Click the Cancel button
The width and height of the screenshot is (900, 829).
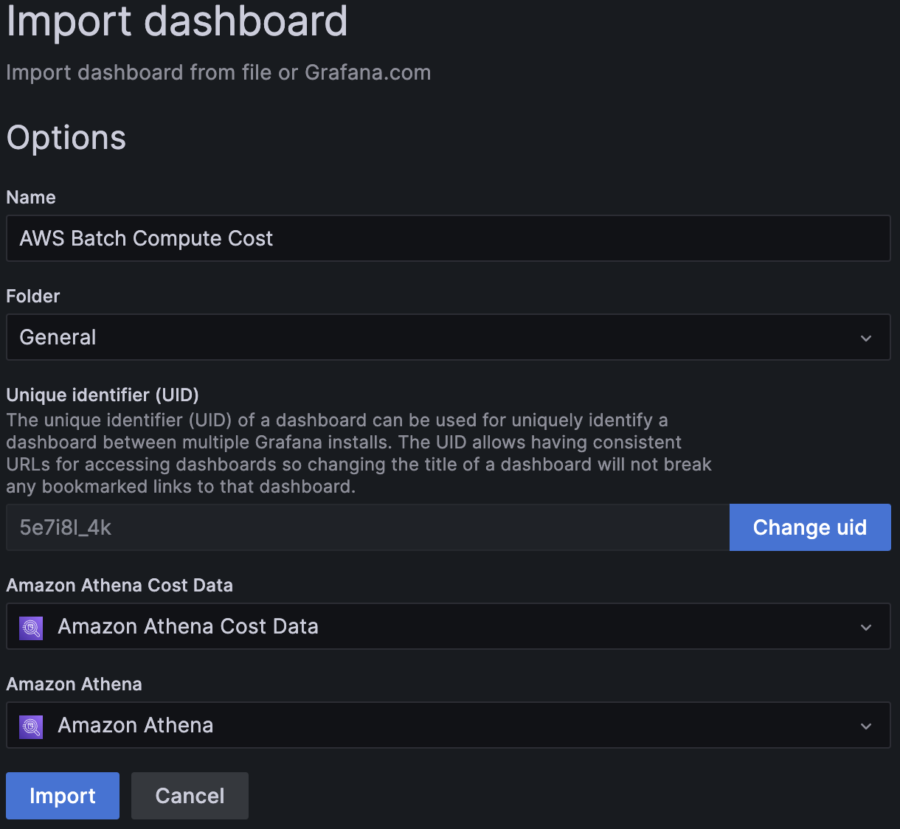[190, 796]
